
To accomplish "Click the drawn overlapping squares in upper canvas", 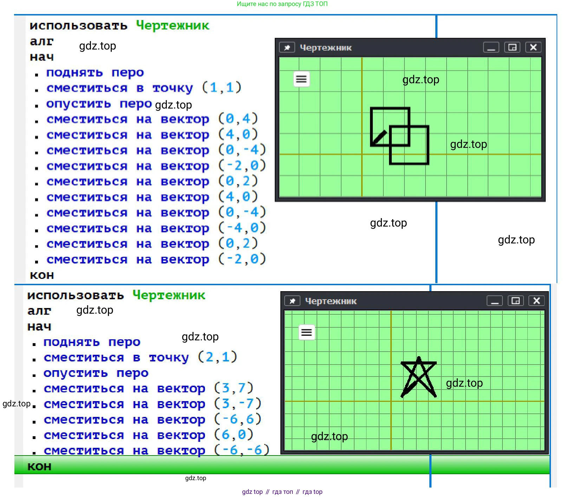I will click(400, 136).
